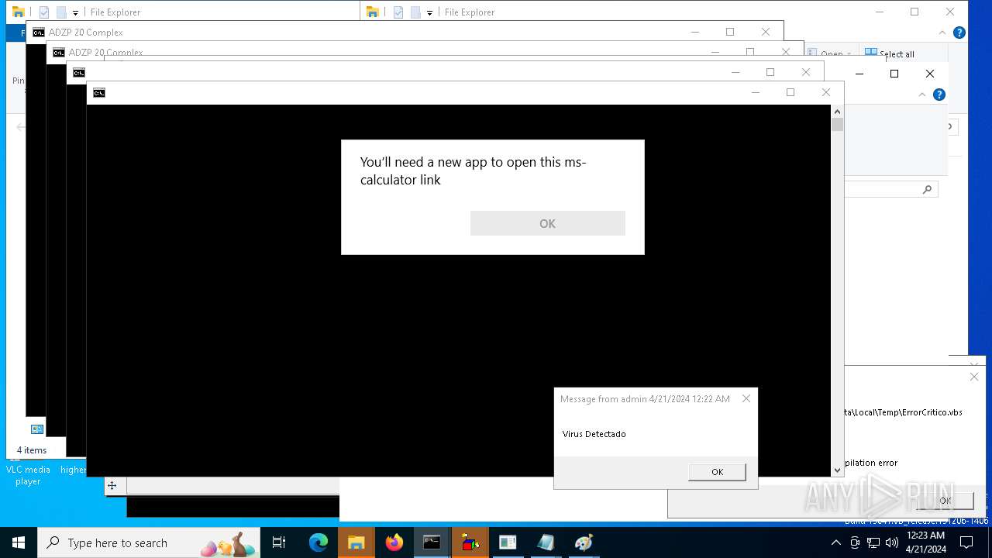Expand second File Explorer quick access toolbar dropdown
992x558 pixels.
point(429,13)
